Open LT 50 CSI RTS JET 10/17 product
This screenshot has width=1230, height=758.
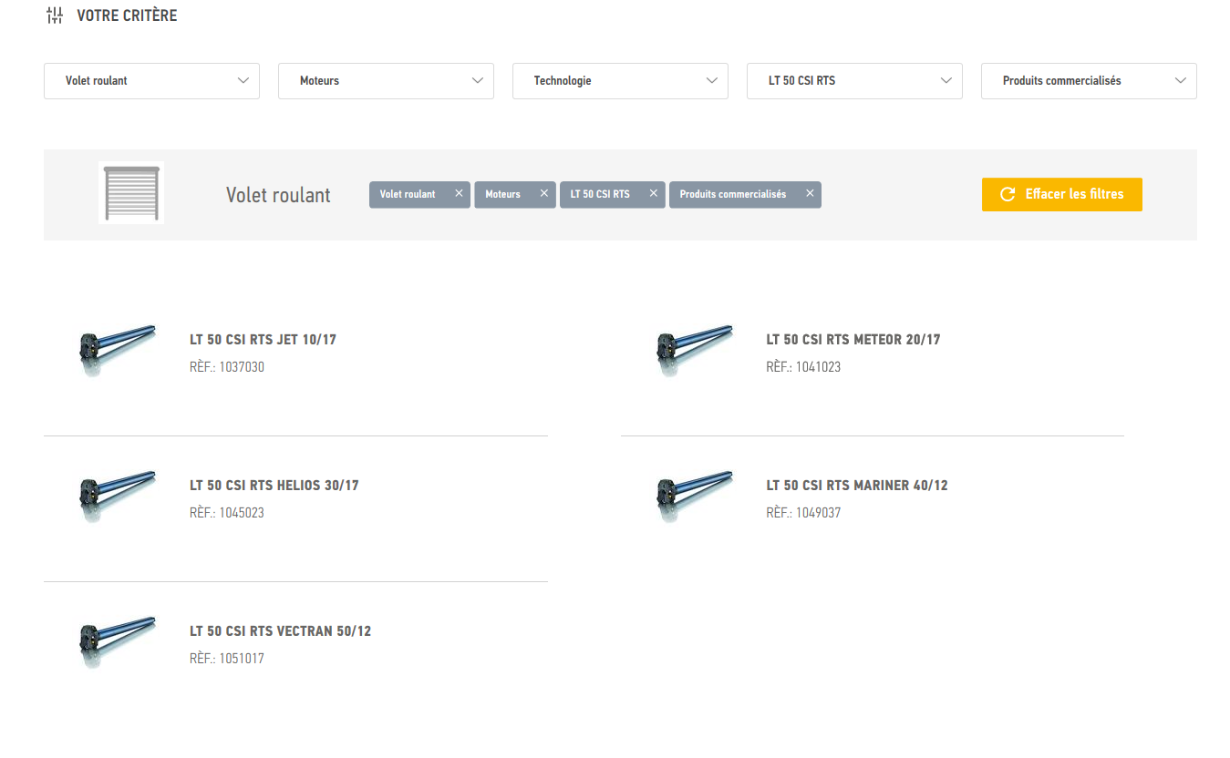[x=263, y=340]
